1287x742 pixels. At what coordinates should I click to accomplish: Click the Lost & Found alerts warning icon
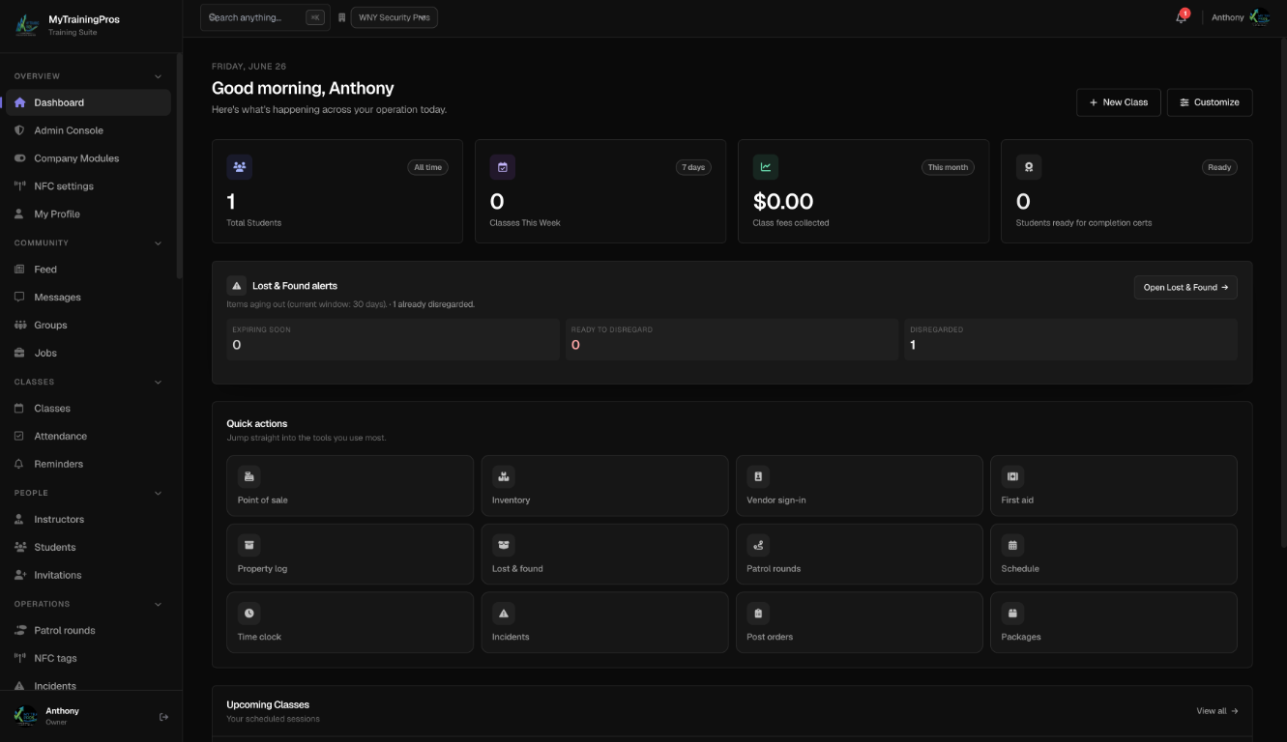click(237, 286)
